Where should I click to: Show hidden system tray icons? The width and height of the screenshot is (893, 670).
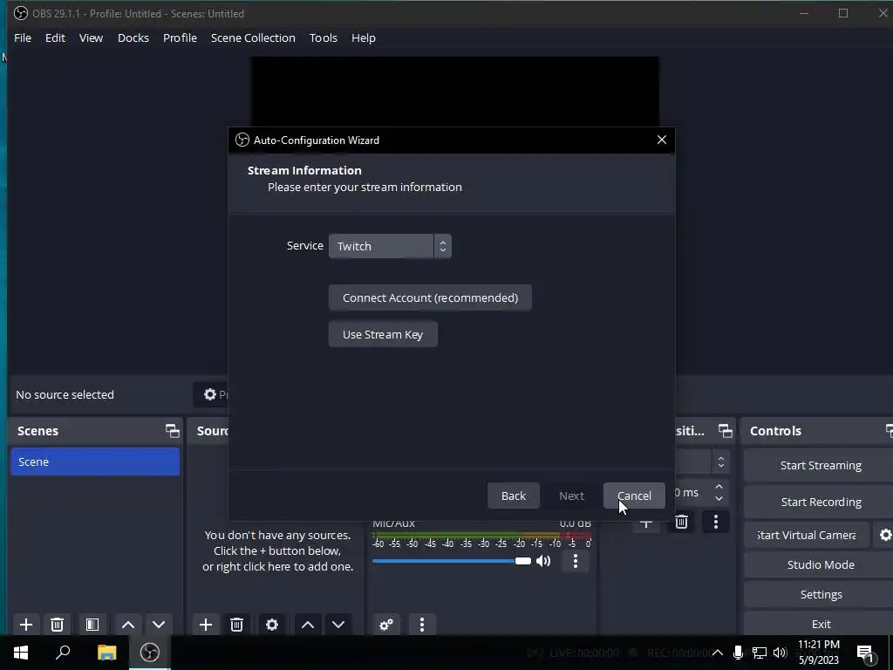coord(718,653)
